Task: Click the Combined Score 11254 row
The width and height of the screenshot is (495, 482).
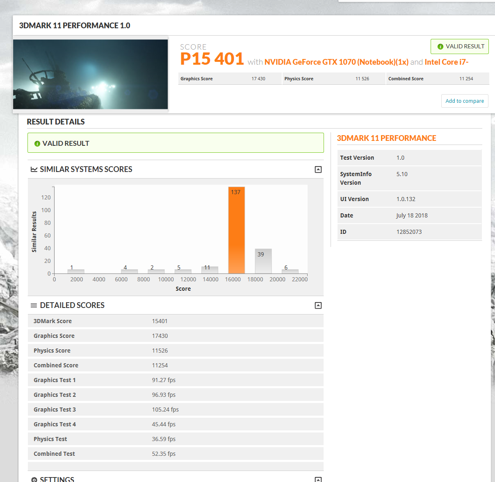Action: click(x=176, y=365)
